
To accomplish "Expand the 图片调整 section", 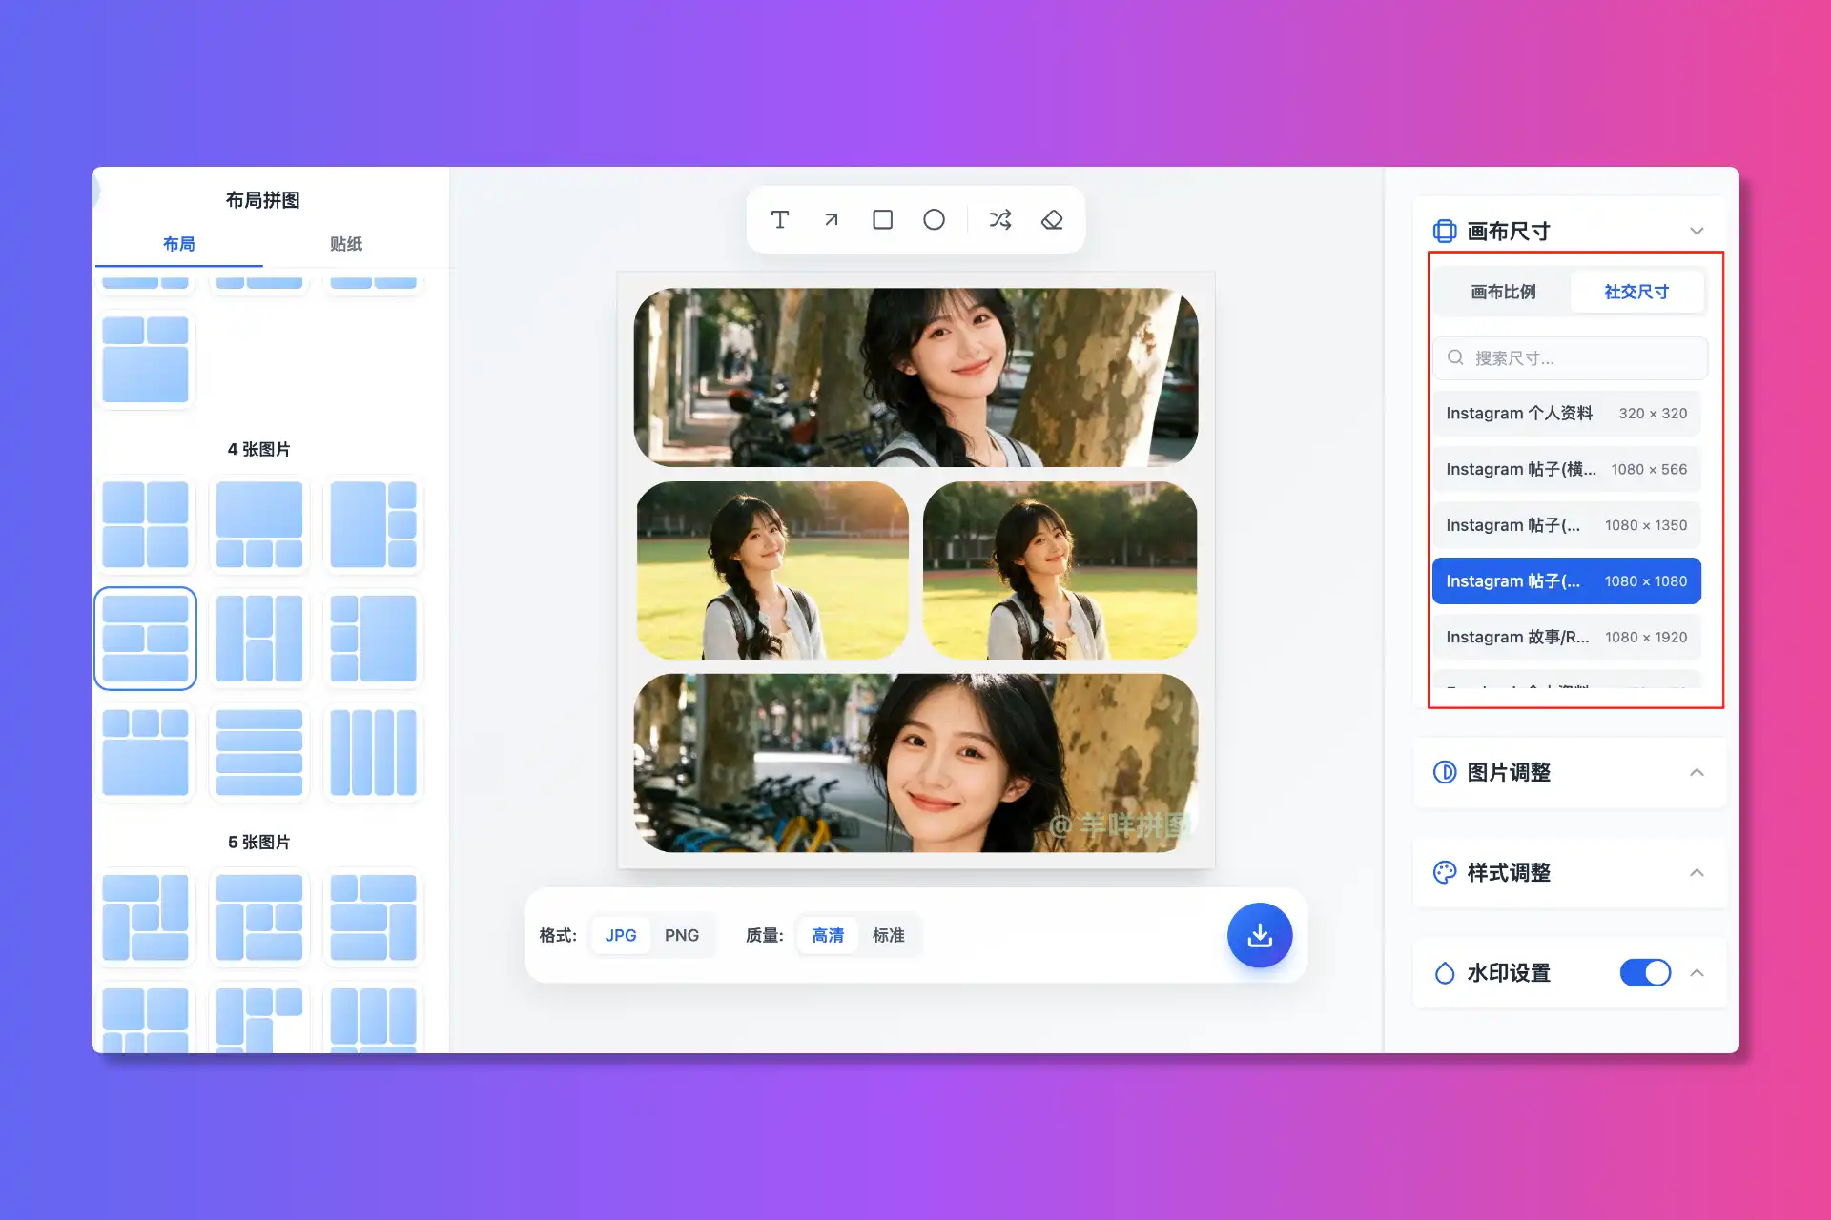I will (1697, 772).
